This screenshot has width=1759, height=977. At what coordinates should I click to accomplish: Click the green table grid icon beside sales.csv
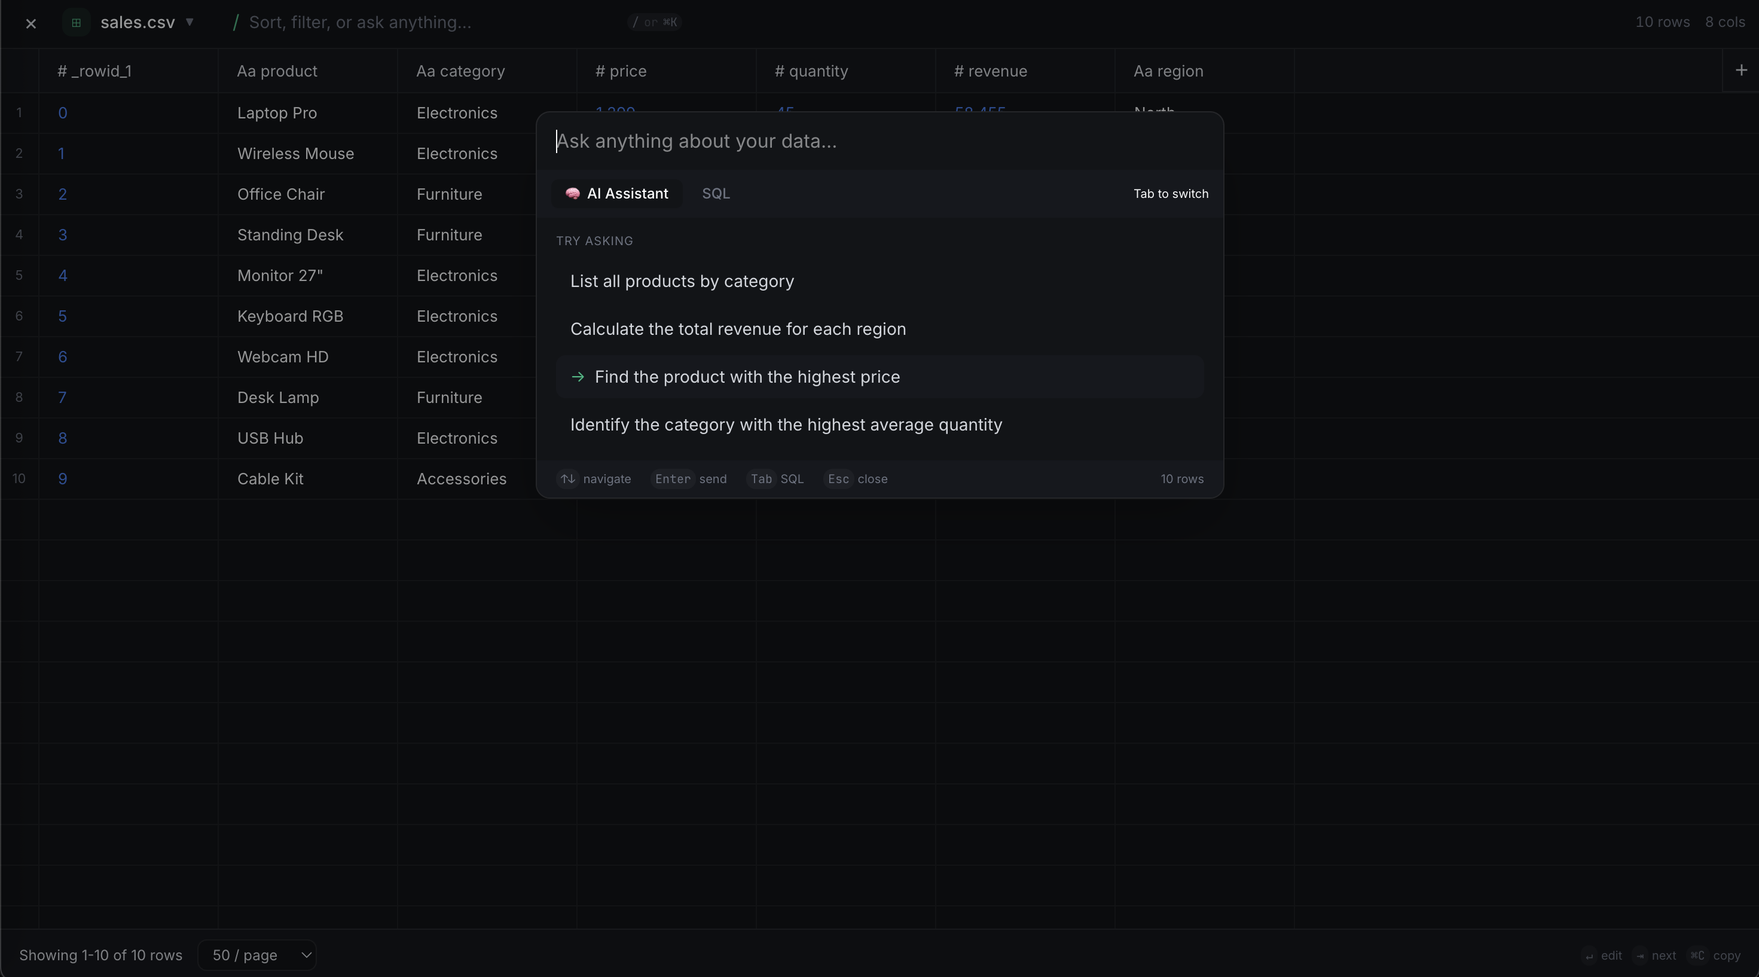76,23
